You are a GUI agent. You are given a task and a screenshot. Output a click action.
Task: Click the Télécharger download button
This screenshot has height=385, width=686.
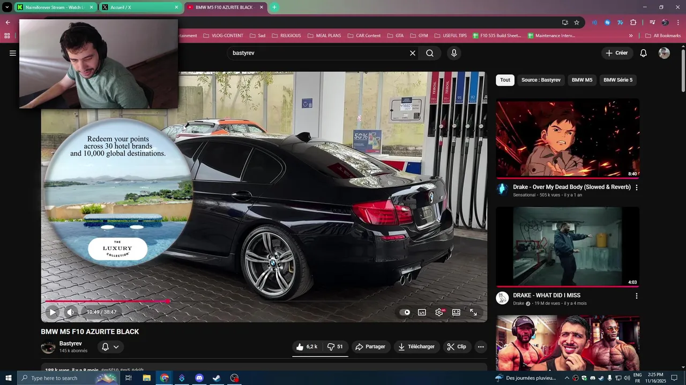pyautogui.click(x=416, y=346)
